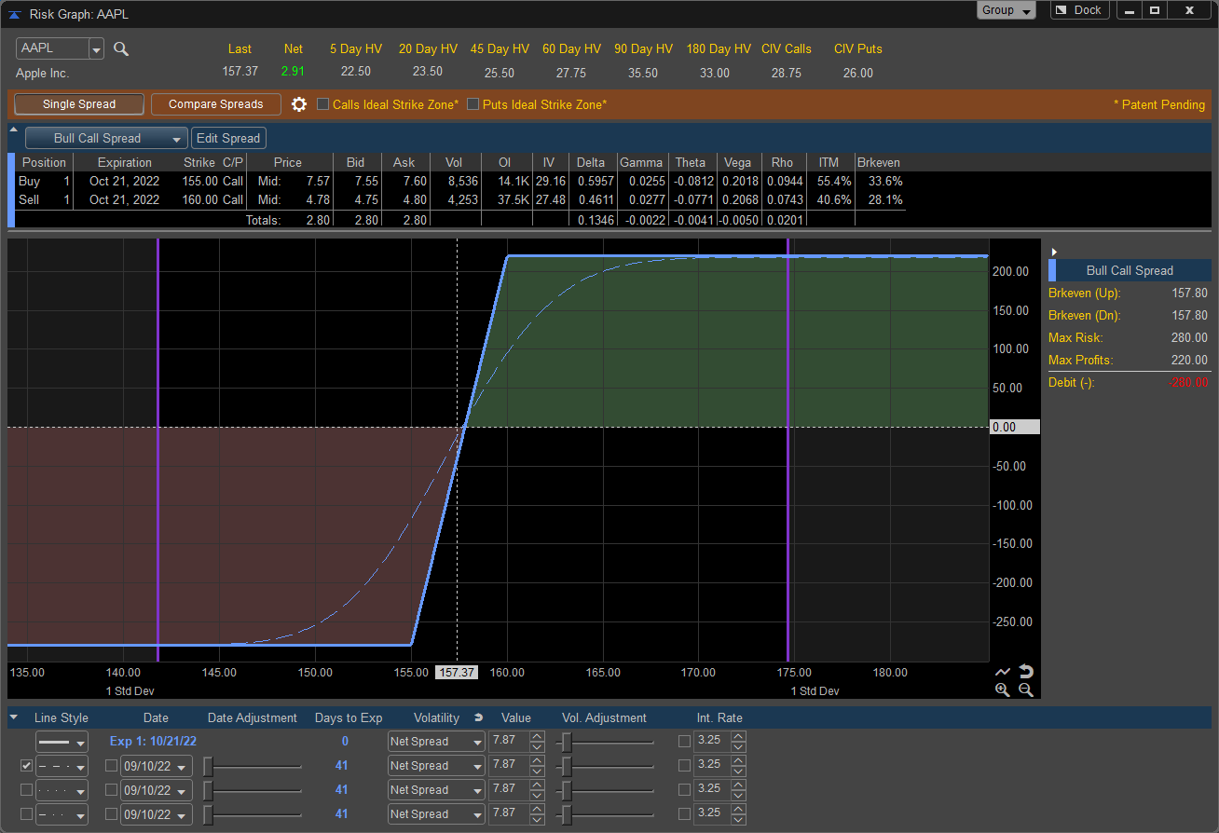Zoom in on the risk graph
Image resolution: width=1219 pixels, height=833 pixels.
1003,690
